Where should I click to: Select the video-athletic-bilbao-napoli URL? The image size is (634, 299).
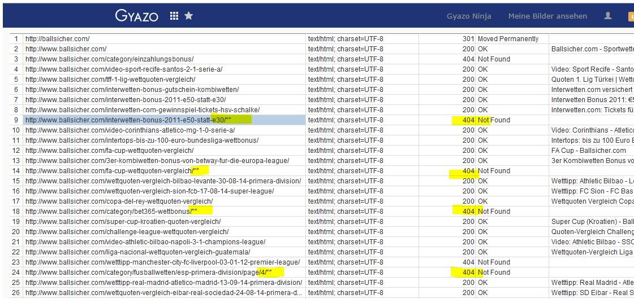(x=145, y=241)
